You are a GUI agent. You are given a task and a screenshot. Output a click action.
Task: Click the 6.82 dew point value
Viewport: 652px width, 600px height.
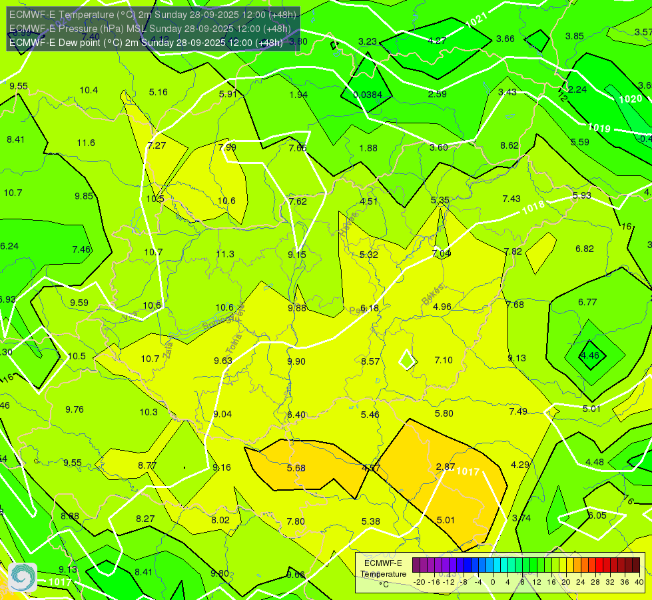click(585, 249)
